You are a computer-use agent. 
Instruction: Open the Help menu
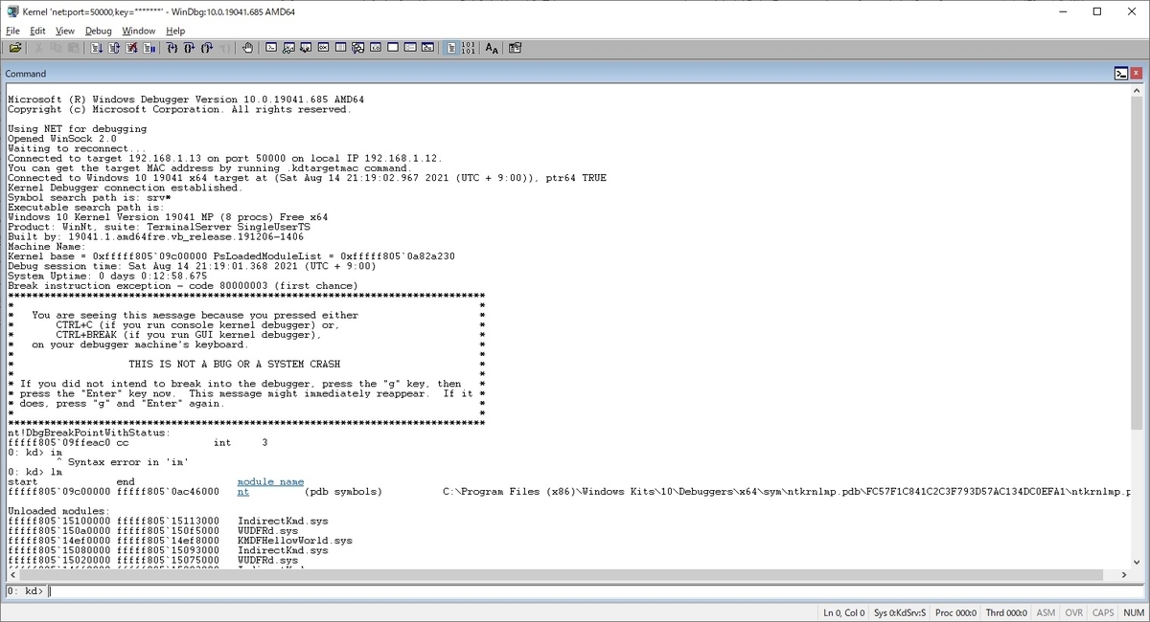coord(175,31)
